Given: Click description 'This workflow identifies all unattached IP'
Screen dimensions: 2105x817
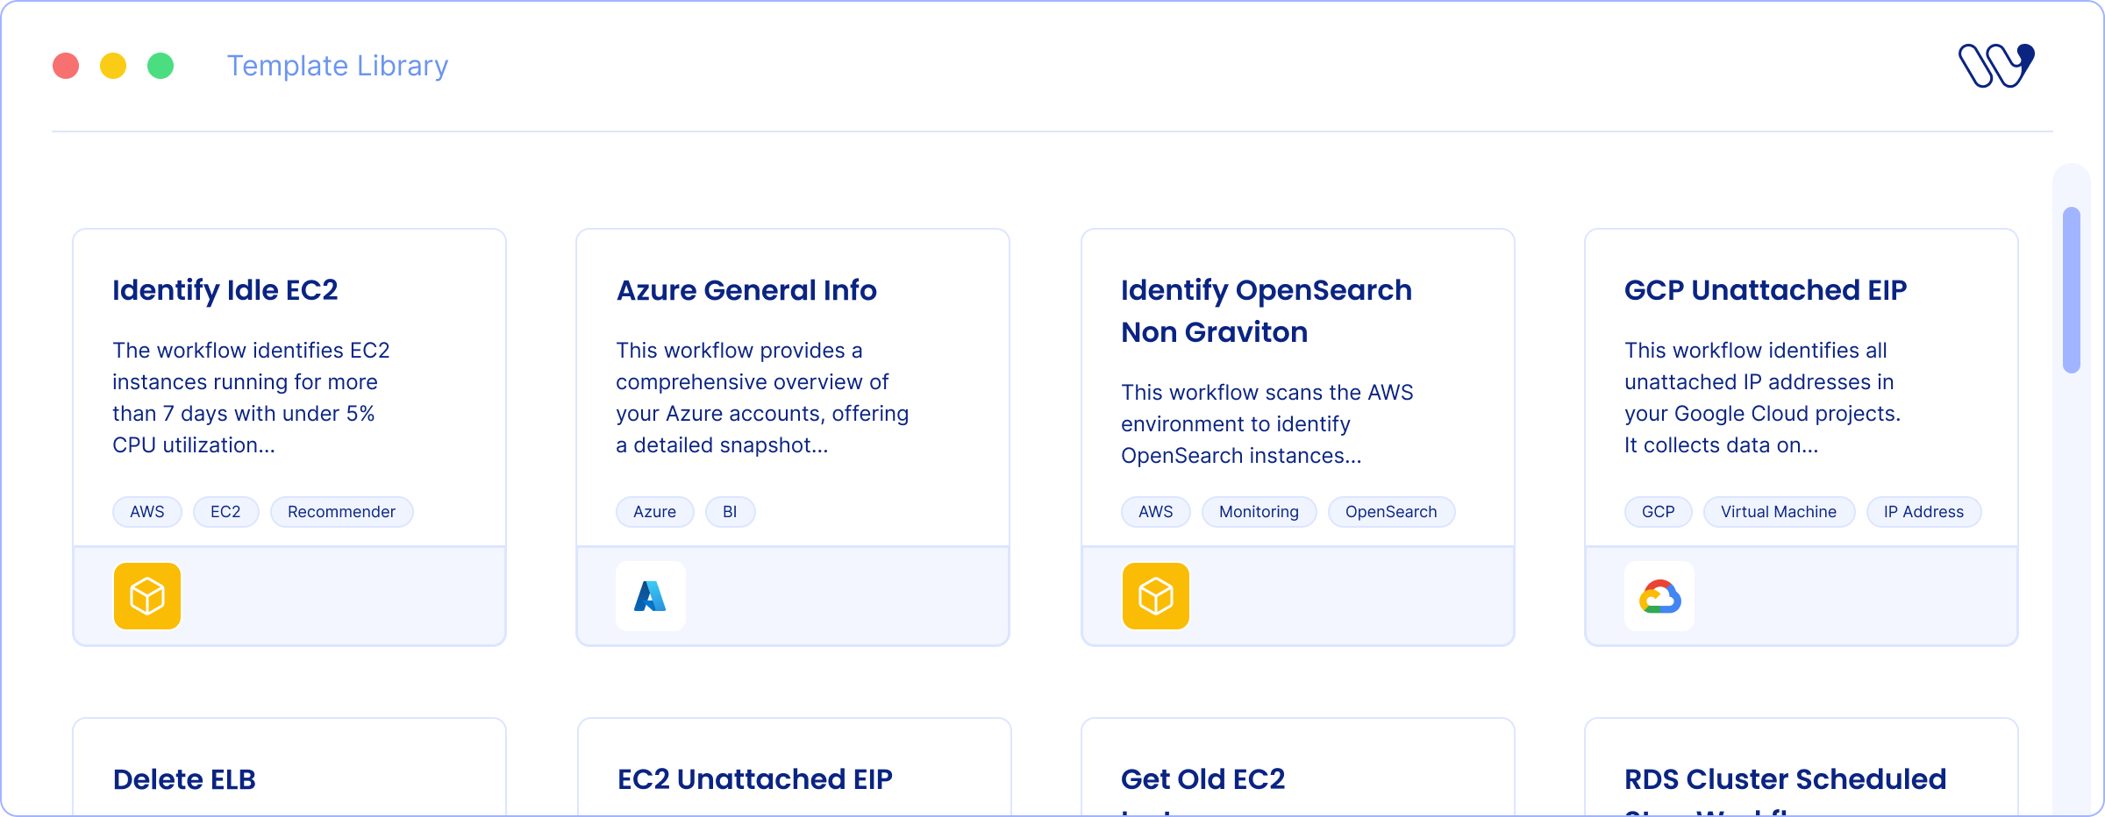Looking at the screenshot, I should [x=1762, y=398].
